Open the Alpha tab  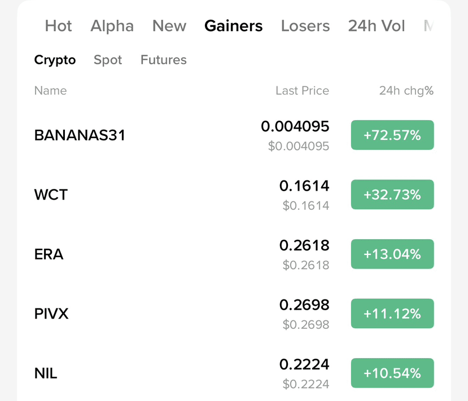click(x=112, y=26)
